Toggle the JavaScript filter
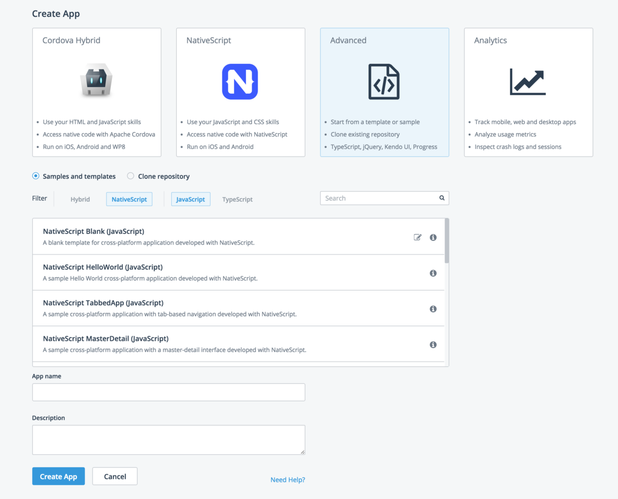Viewport: 618px width, 499px height. coord(190,199)
